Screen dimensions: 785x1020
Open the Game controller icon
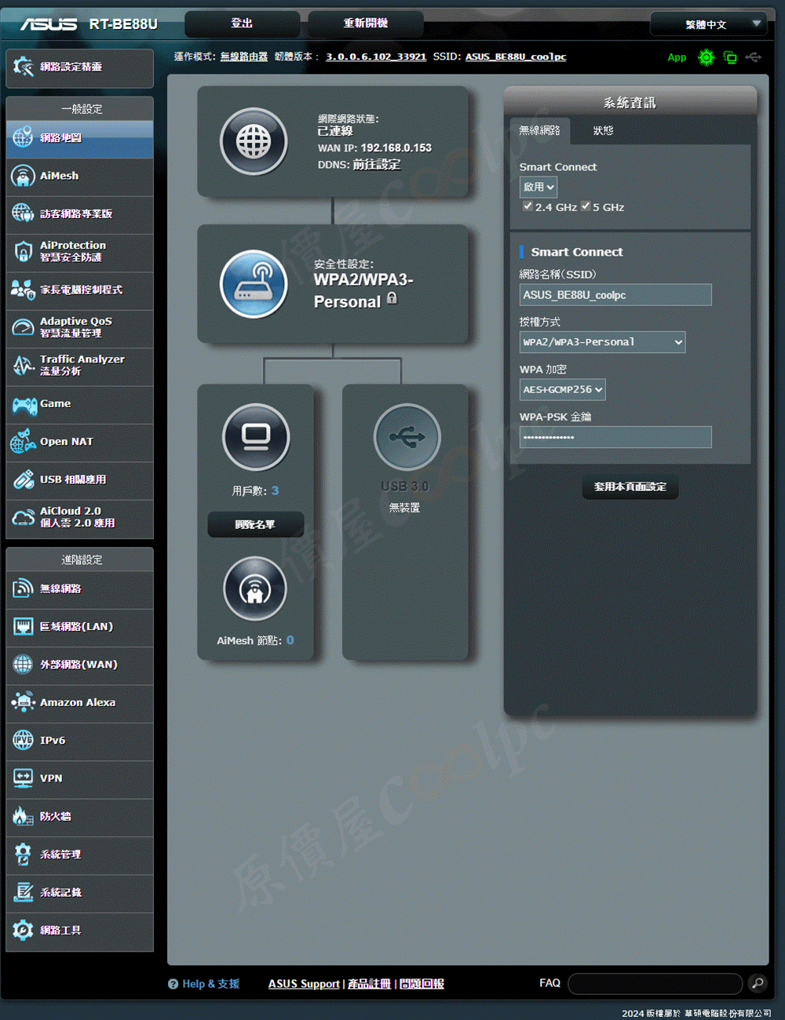[x=24, y=404]
